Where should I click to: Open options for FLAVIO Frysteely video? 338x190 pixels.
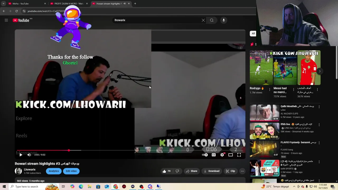pos(319,143)
